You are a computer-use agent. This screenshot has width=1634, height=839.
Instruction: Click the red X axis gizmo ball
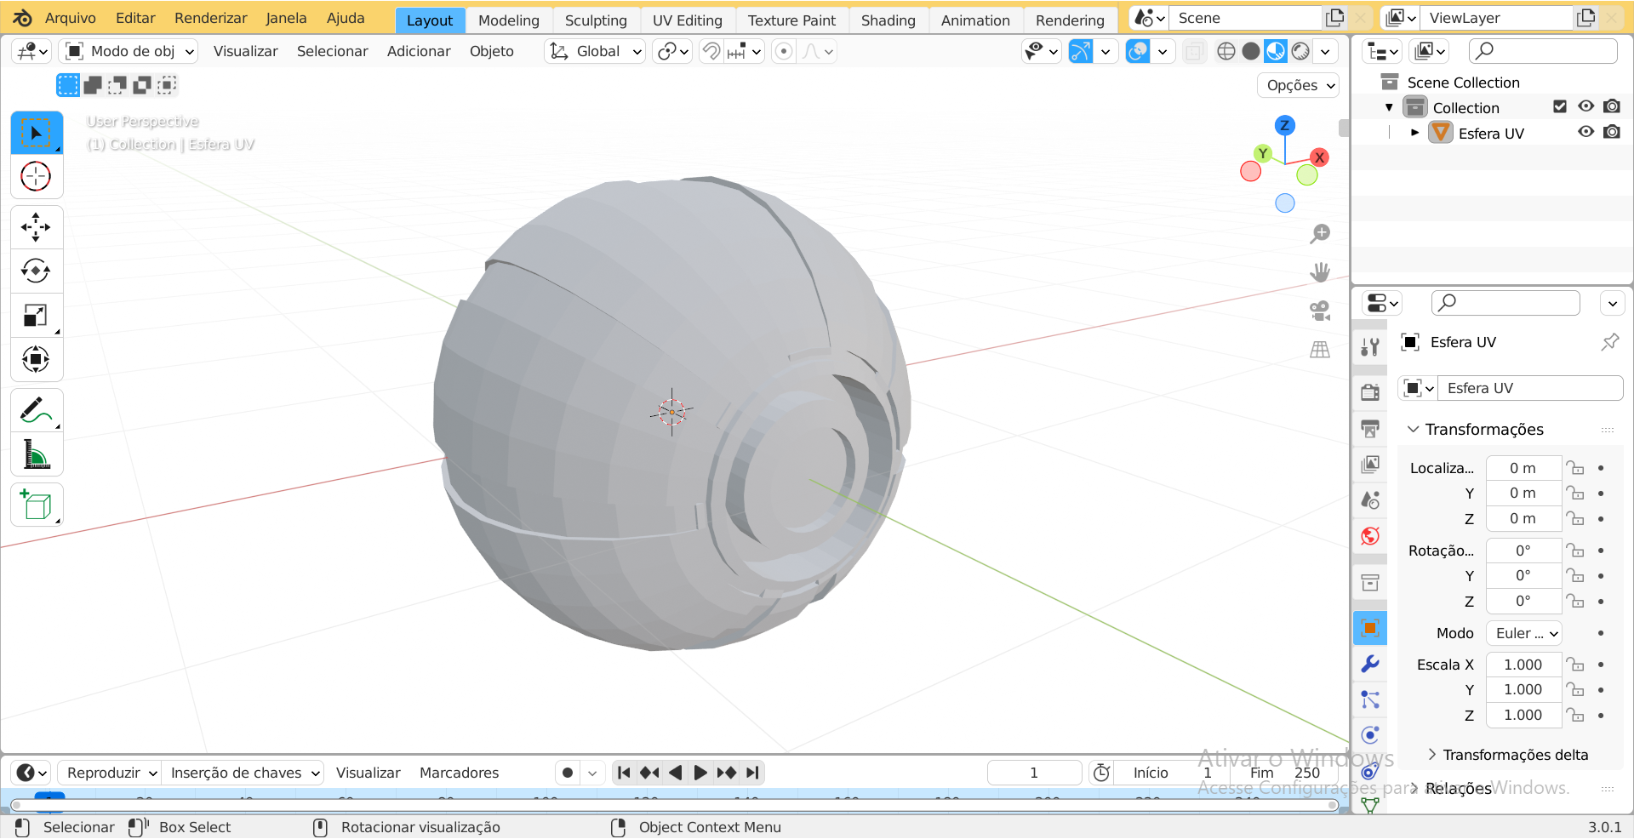pyautogui.click(x=1319, y=157)
